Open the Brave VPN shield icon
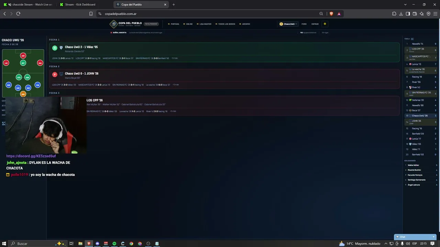The image size is (440, 247). tap(428, 14)
